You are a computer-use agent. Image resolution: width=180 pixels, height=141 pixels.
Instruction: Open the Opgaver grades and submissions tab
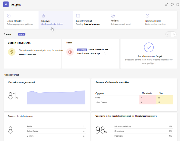coord(56,20)
